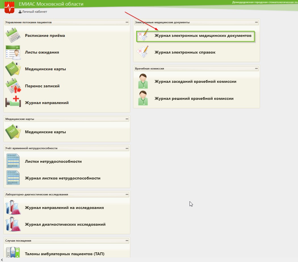Screen dimensions: 298x262
Task: Open Журнал направлений link
Action: pos(47,103)
